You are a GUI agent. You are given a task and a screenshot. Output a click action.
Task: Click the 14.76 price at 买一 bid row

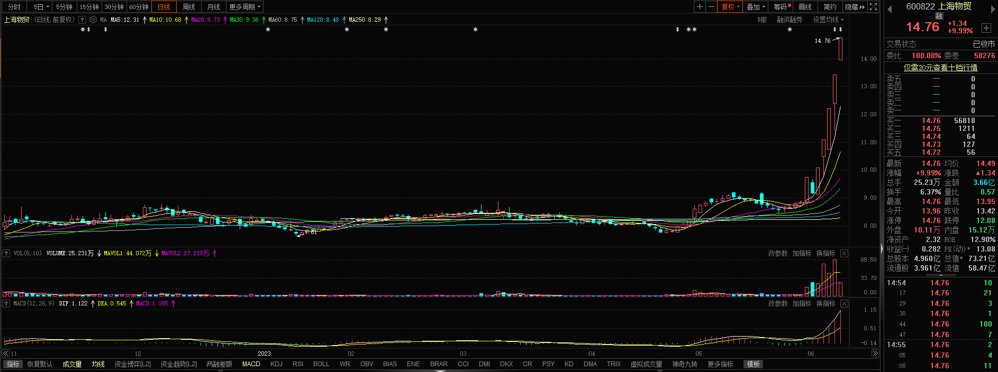[x=931, y=120]
